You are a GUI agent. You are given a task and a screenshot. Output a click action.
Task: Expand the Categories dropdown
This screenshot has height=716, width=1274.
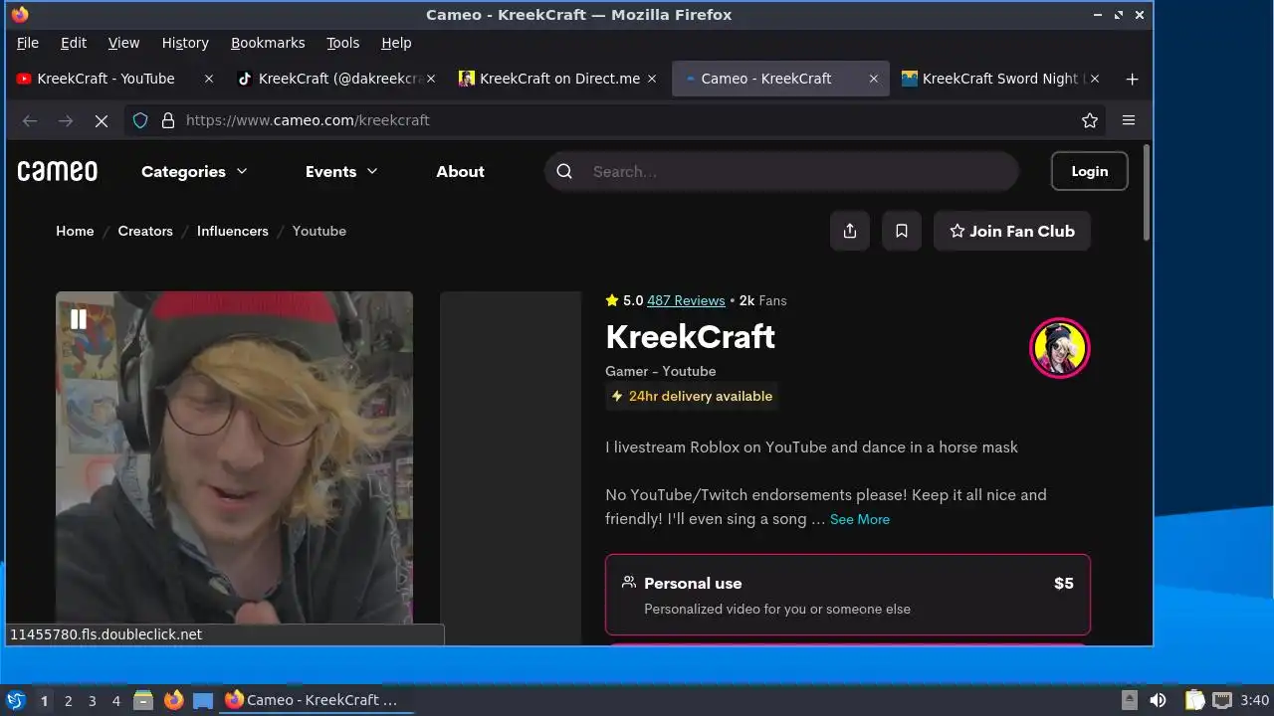(194, 171)
